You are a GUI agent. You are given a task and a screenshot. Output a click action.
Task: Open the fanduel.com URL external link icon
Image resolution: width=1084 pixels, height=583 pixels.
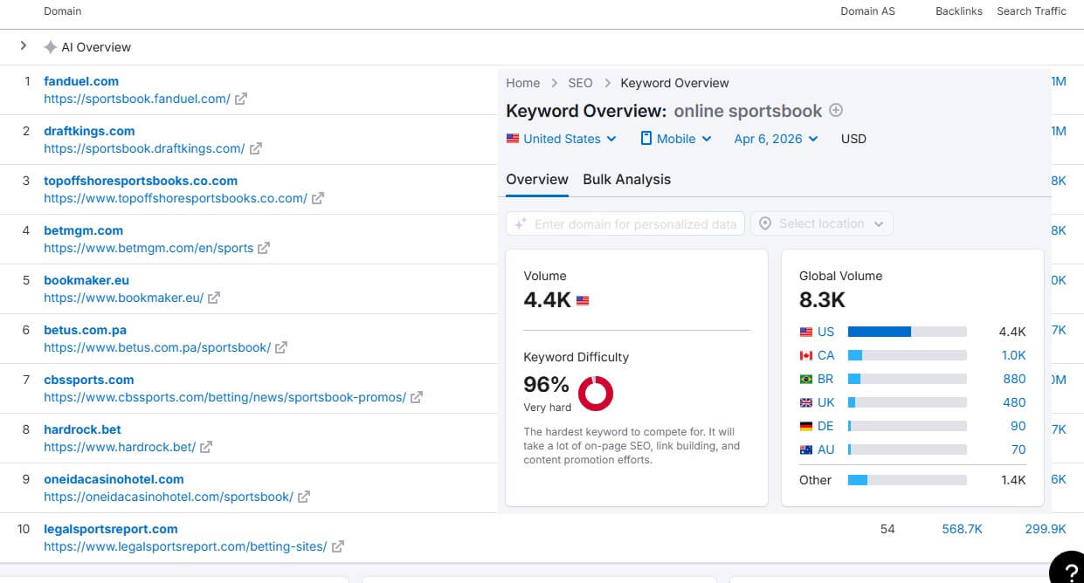pos(241,99)
